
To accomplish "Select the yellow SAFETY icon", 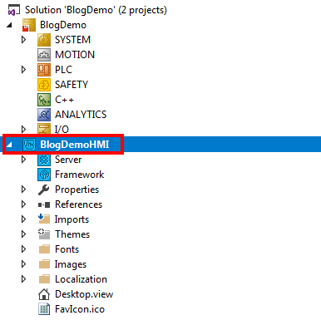I will (44, 85).
